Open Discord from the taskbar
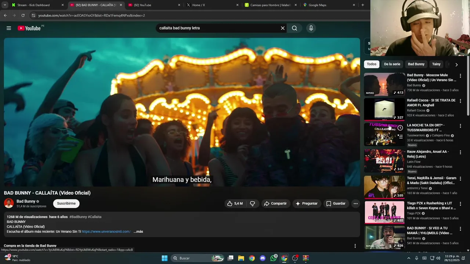470x264 pixels. [263, 258]
